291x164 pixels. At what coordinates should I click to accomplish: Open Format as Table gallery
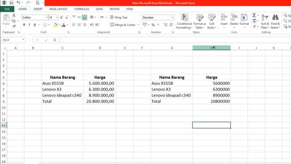click(x=200, y=21)
